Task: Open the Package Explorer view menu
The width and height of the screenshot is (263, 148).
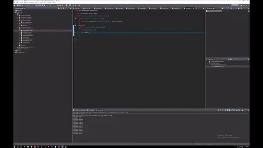Action: pyautogui.click(x=64, y=8)
